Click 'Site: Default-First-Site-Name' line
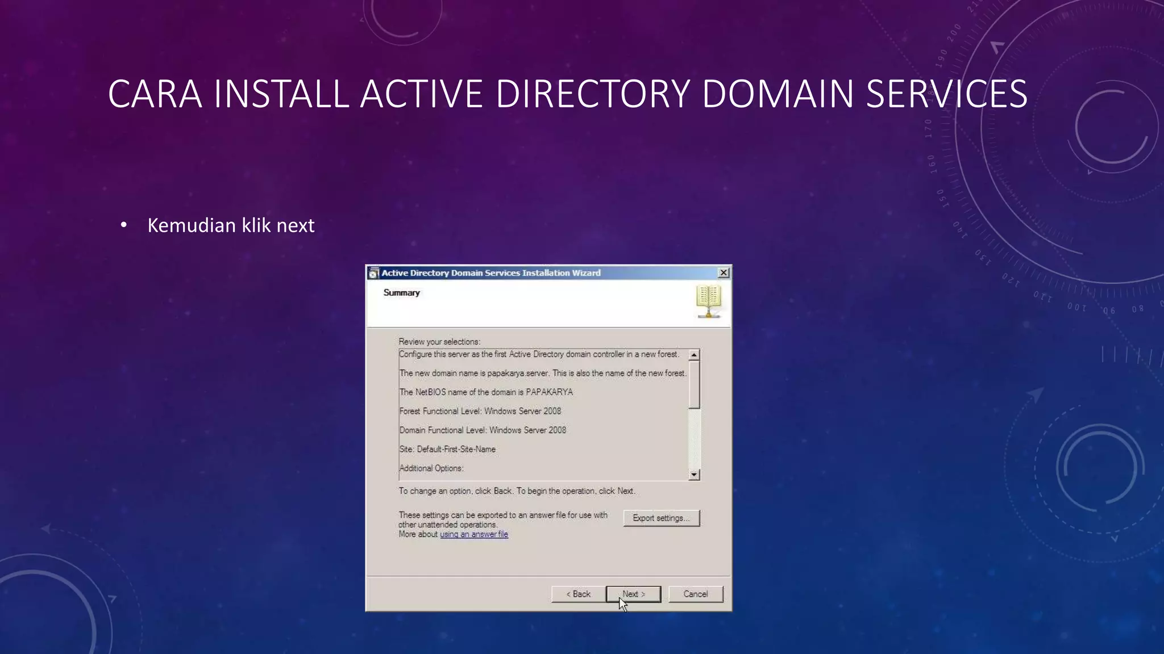This screenshot has width=1164, height=654. click(447, 449)
